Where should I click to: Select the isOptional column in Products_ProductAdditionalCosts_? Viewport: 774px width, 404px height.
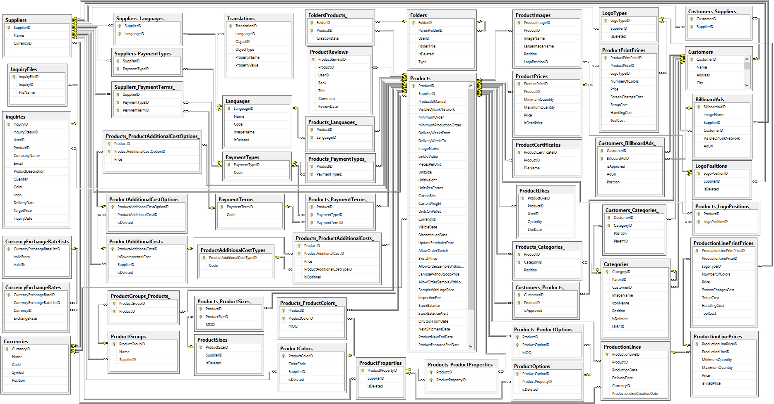coord(337,277)
